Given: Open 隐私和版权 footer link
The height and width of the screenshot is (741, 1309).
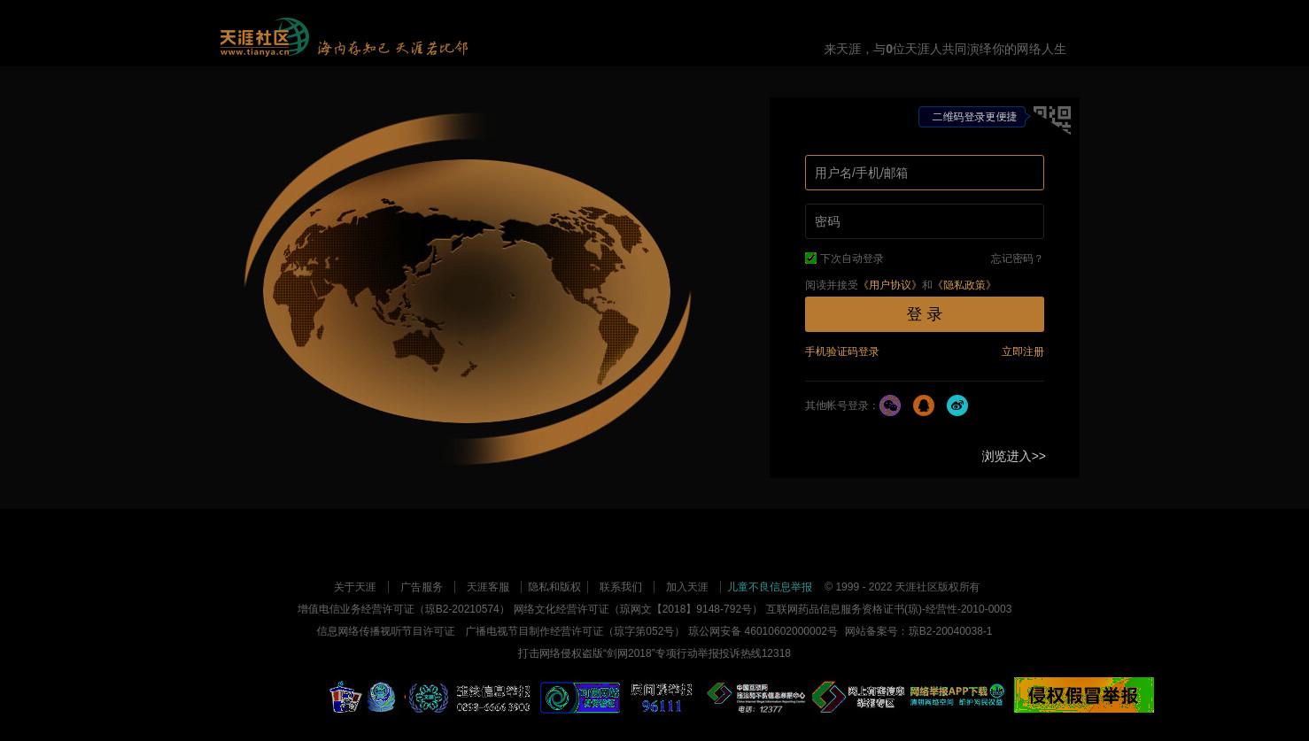Looking at the screenshot, I should (554, 587).
